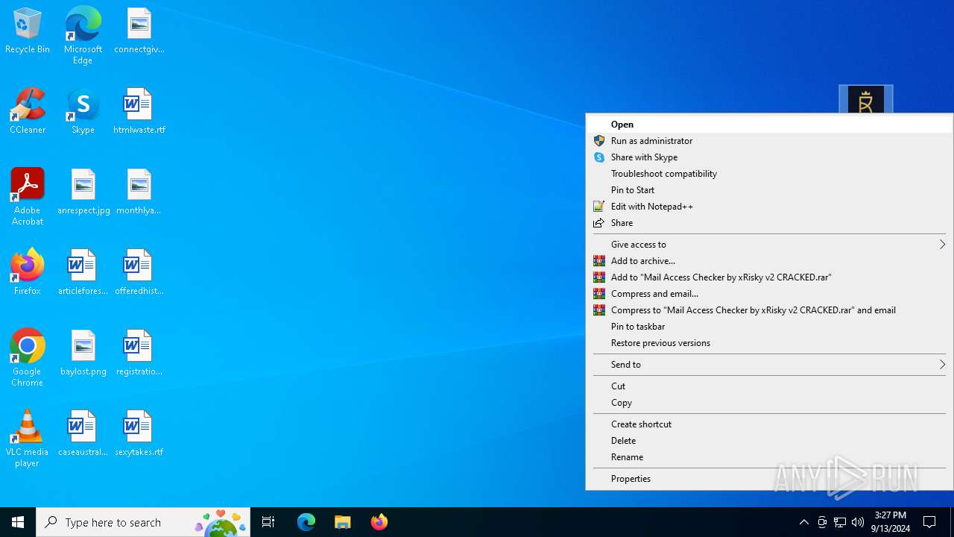The width and height of the screenshot is (954, 537).
Task: Choose Compress and email...
Action: coord(769,294)
